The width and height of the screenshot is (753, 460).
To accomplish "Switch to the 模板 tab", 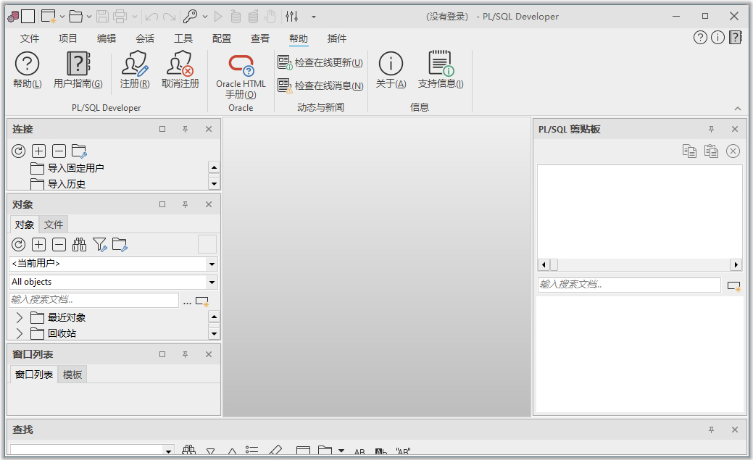I will [72, 375].
